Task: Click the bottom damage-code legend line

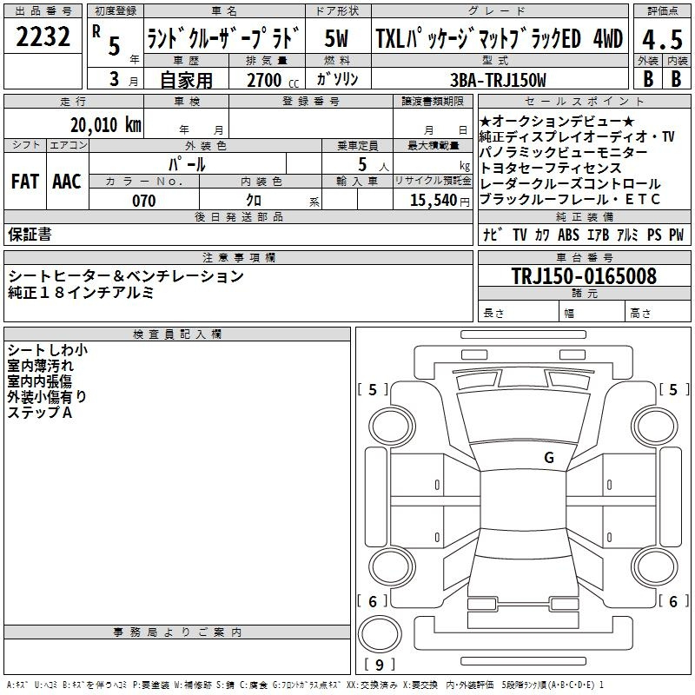Action: point(306,685)
